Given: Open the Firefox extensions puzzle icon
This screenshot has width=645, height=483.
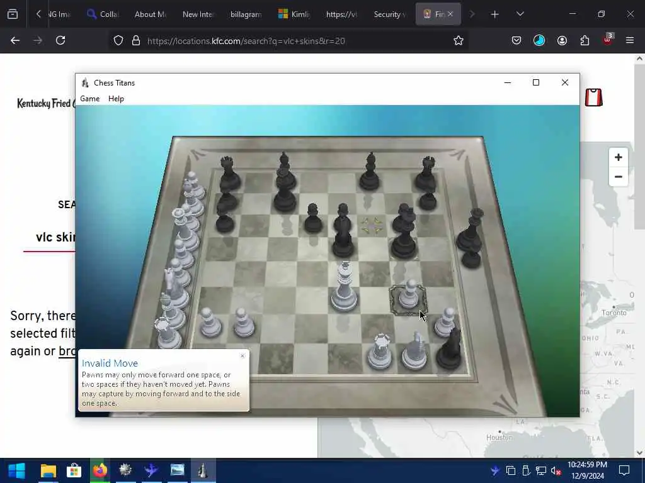Looking at the screenshot, I should [585, 40].
